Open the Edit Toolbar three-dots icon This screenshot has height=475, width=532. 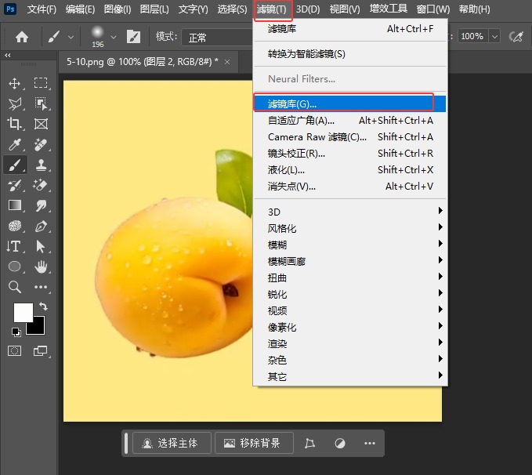pos(41,287)
